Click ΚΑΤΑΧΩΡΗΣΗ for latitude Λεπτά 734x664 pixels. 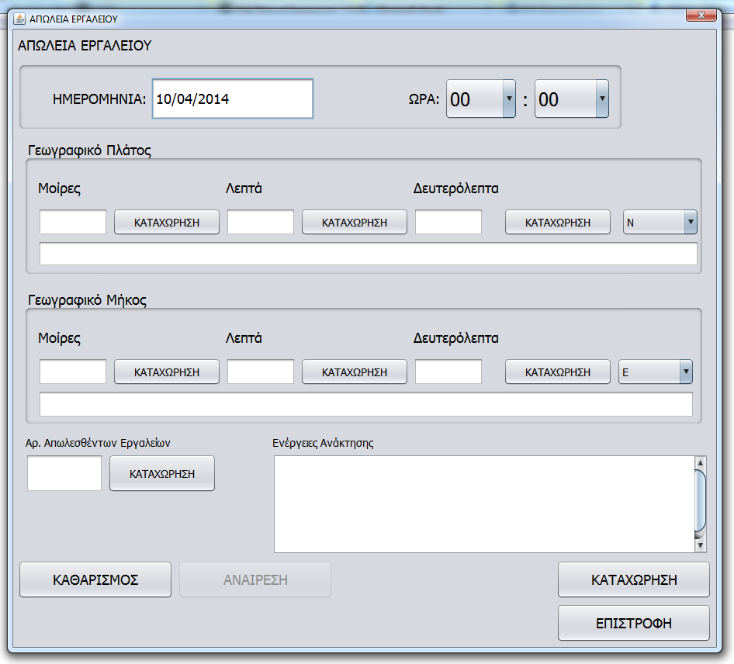coord(355,223)
